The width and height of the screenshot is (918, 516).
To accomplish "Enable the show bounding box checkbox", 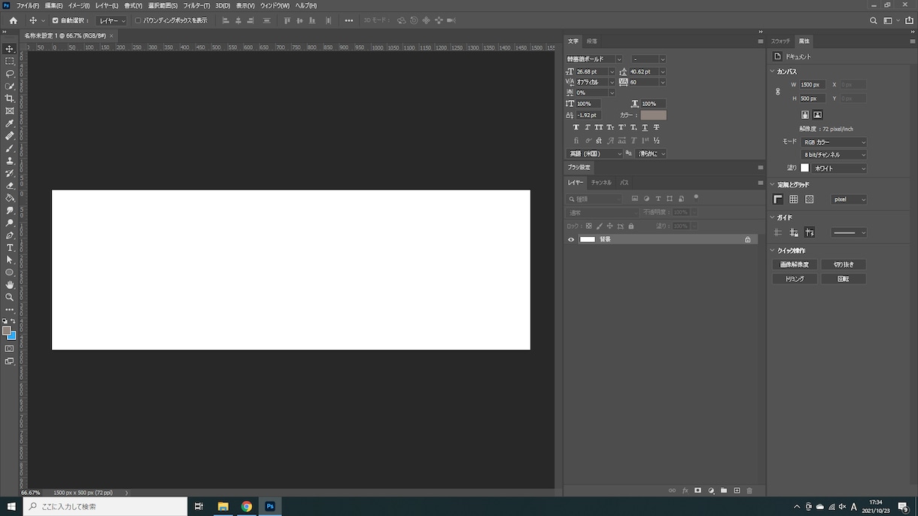I will coord(138,21).
